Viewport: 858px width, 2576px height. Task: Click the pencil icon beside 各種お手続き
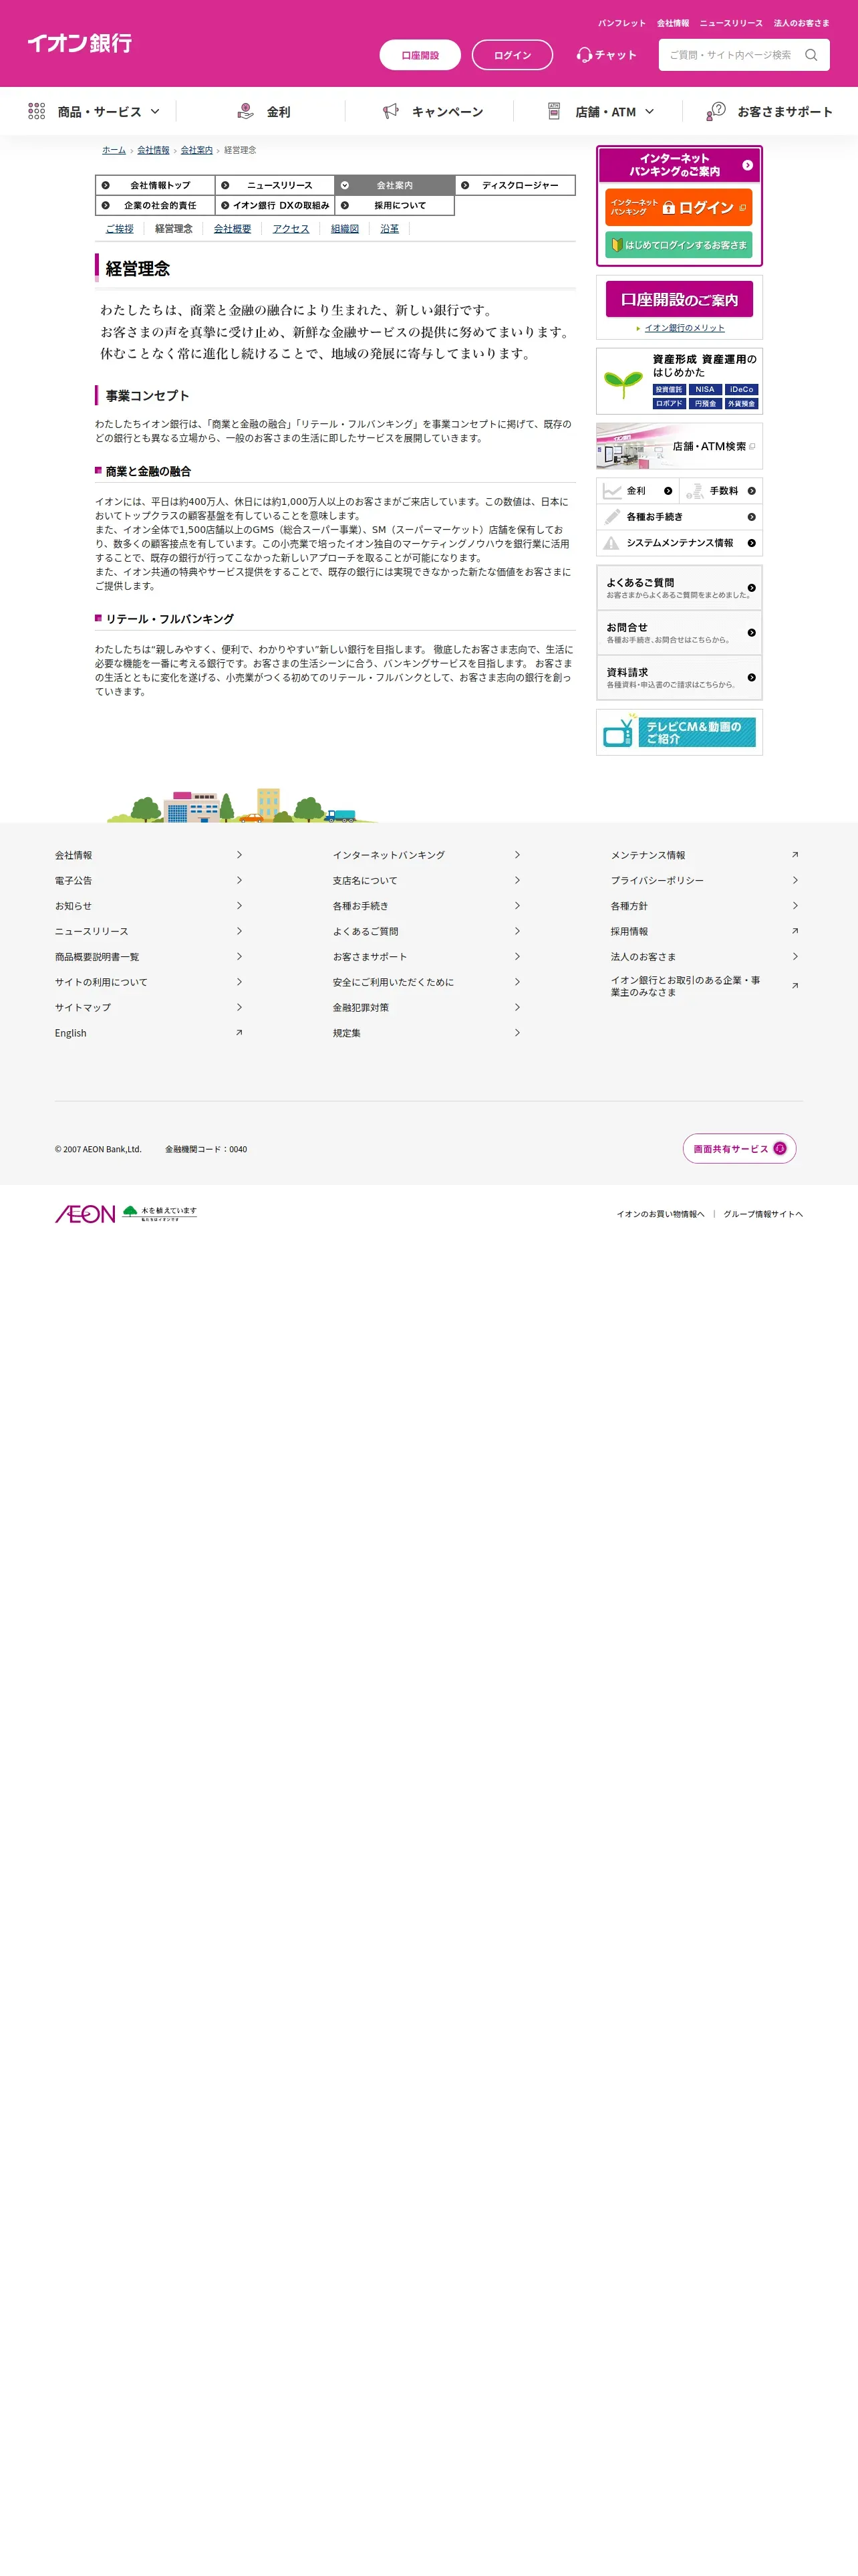[x=612, y=517]
